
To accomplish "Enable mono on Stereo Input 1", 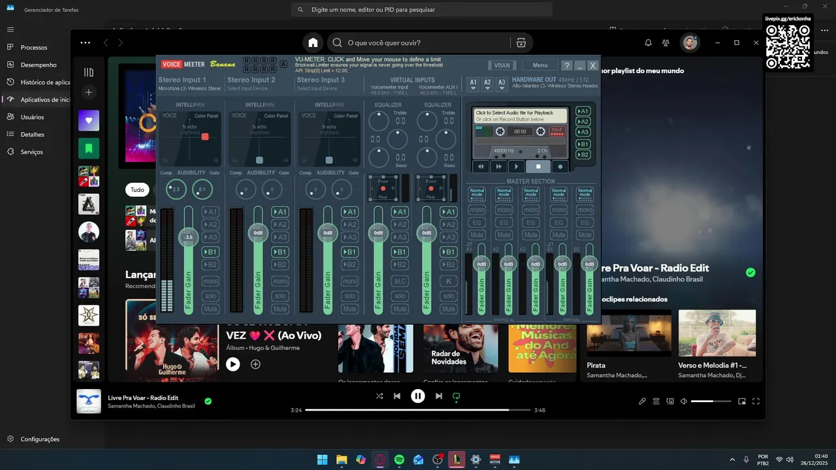I will point(210,281).
